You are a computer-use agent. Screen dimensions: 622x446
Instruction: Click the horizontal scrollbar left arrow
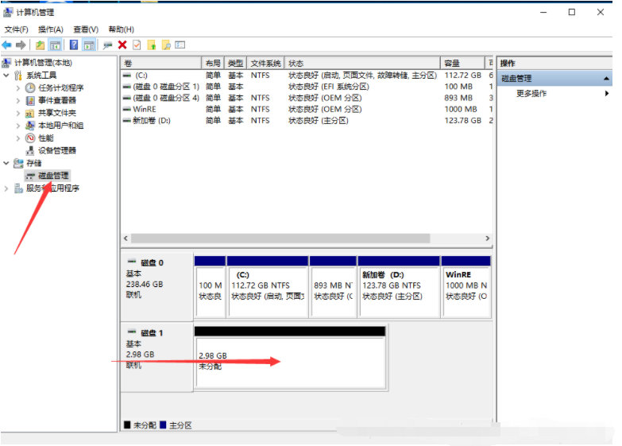point(126,239)
